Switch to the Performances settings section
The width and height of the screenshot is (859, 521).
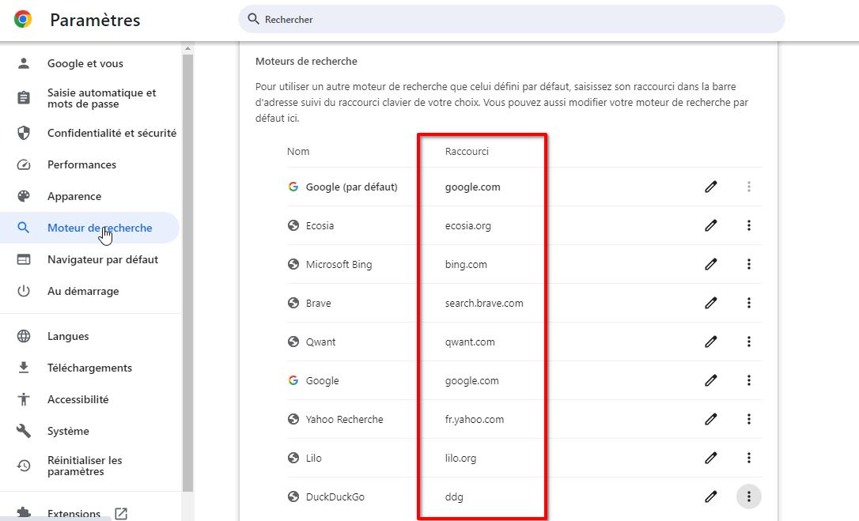pyautogui.click(x=81, y=164)
